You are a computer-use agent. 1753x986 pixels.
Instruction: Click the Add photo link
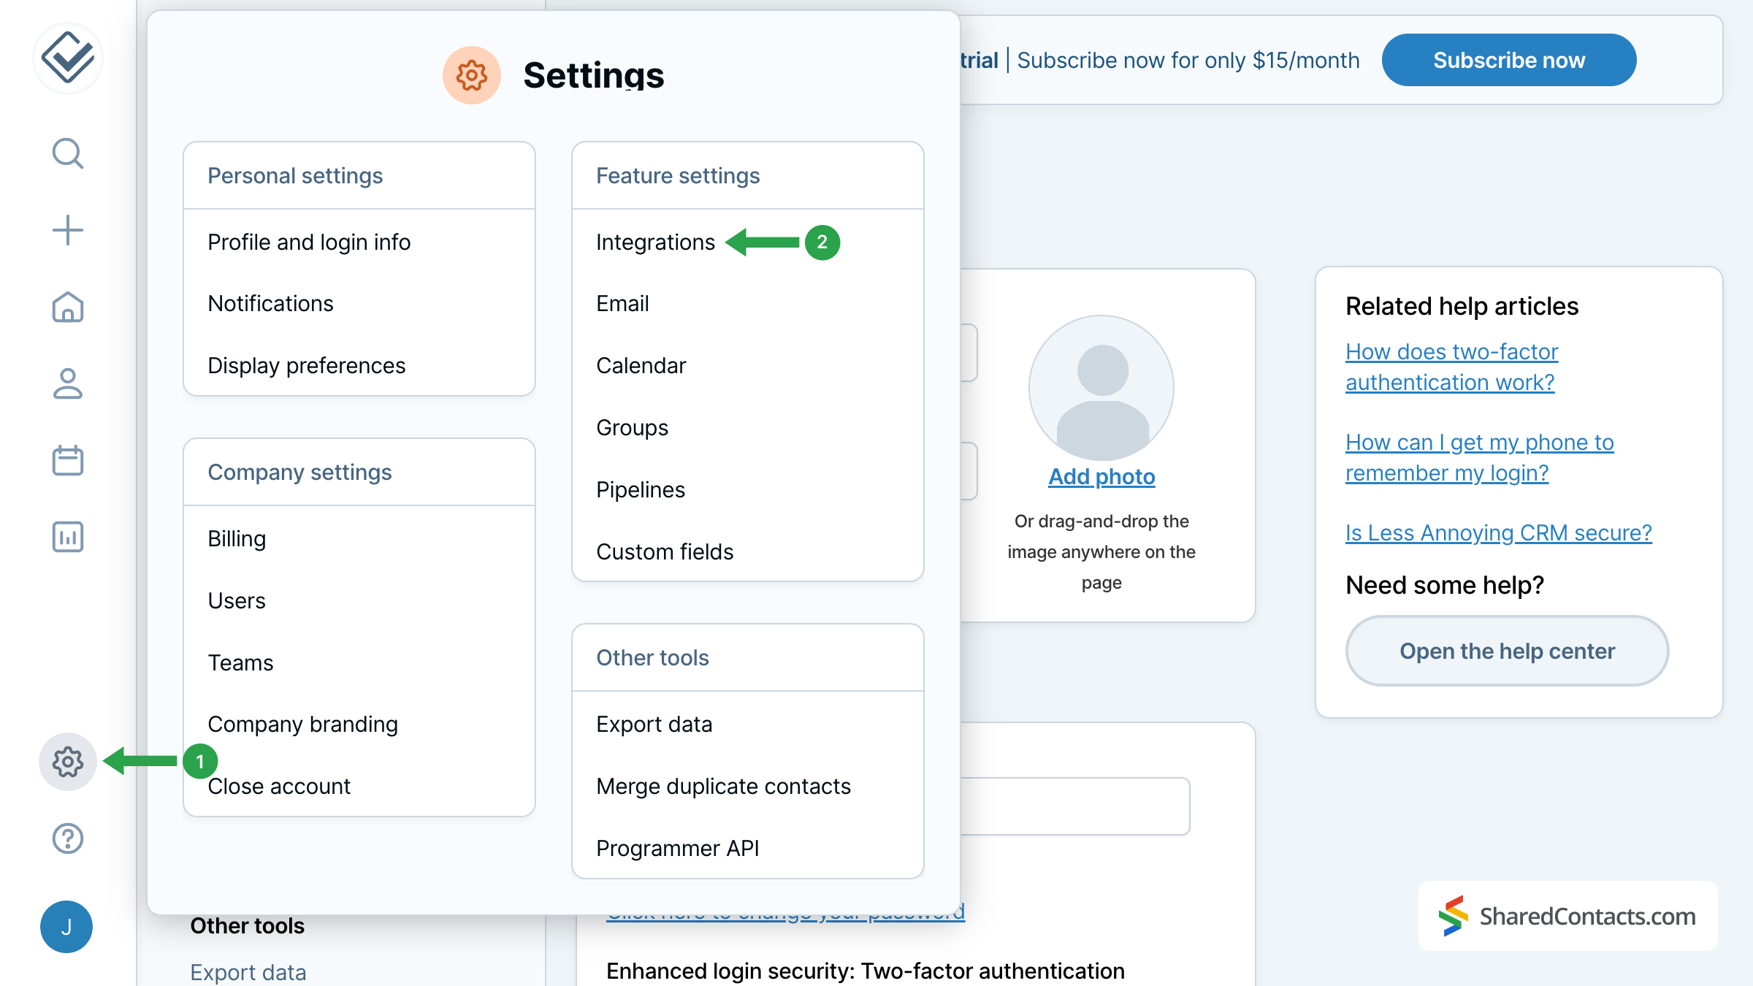(x=1101, y=476)
